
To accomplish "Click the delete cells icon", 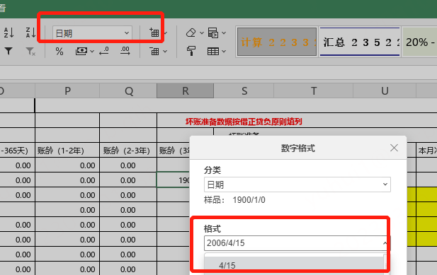I will click(x=154, y=51).
